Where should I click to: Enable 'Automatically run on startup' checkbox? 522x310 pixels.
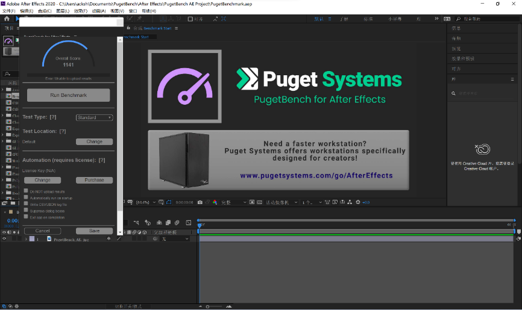(x=26, y=197)
